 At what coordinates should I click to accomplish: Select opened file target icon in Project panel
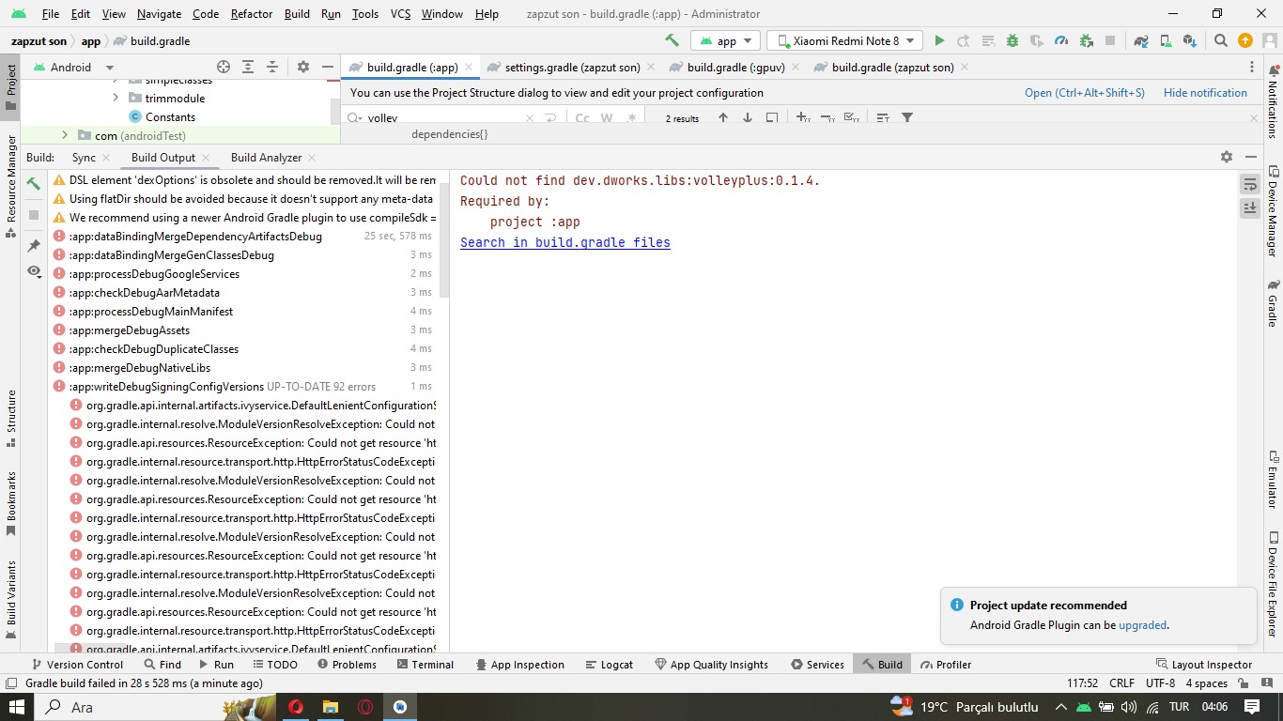pos(224,67)
